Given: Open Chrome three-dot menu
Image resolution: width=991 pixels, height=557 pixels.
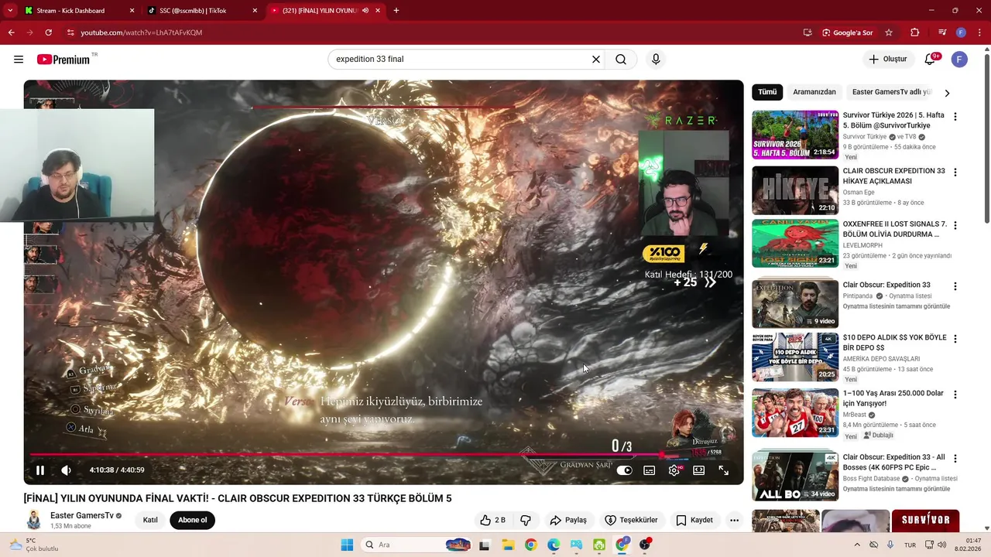Looking at the screenshot, I should 978,32.
